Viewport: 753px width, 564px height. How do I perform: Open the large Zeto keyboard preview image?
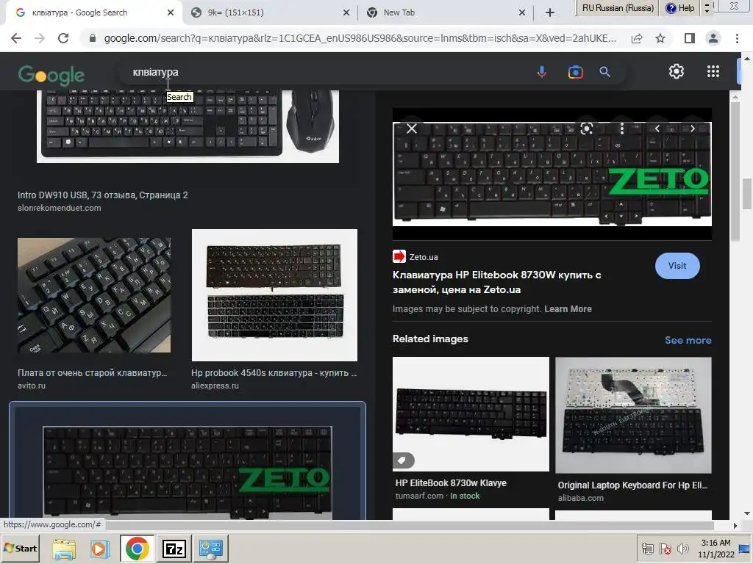[552, 173]
